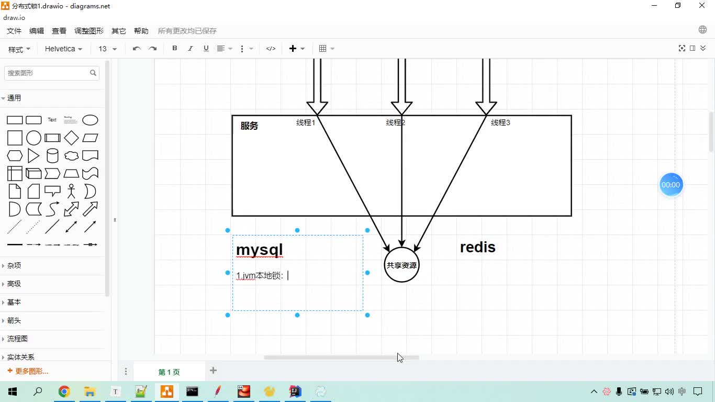This screenshot has height=402, width=715.
Task: Select the process double-bar rectangle shape
Action: (52, 138)
